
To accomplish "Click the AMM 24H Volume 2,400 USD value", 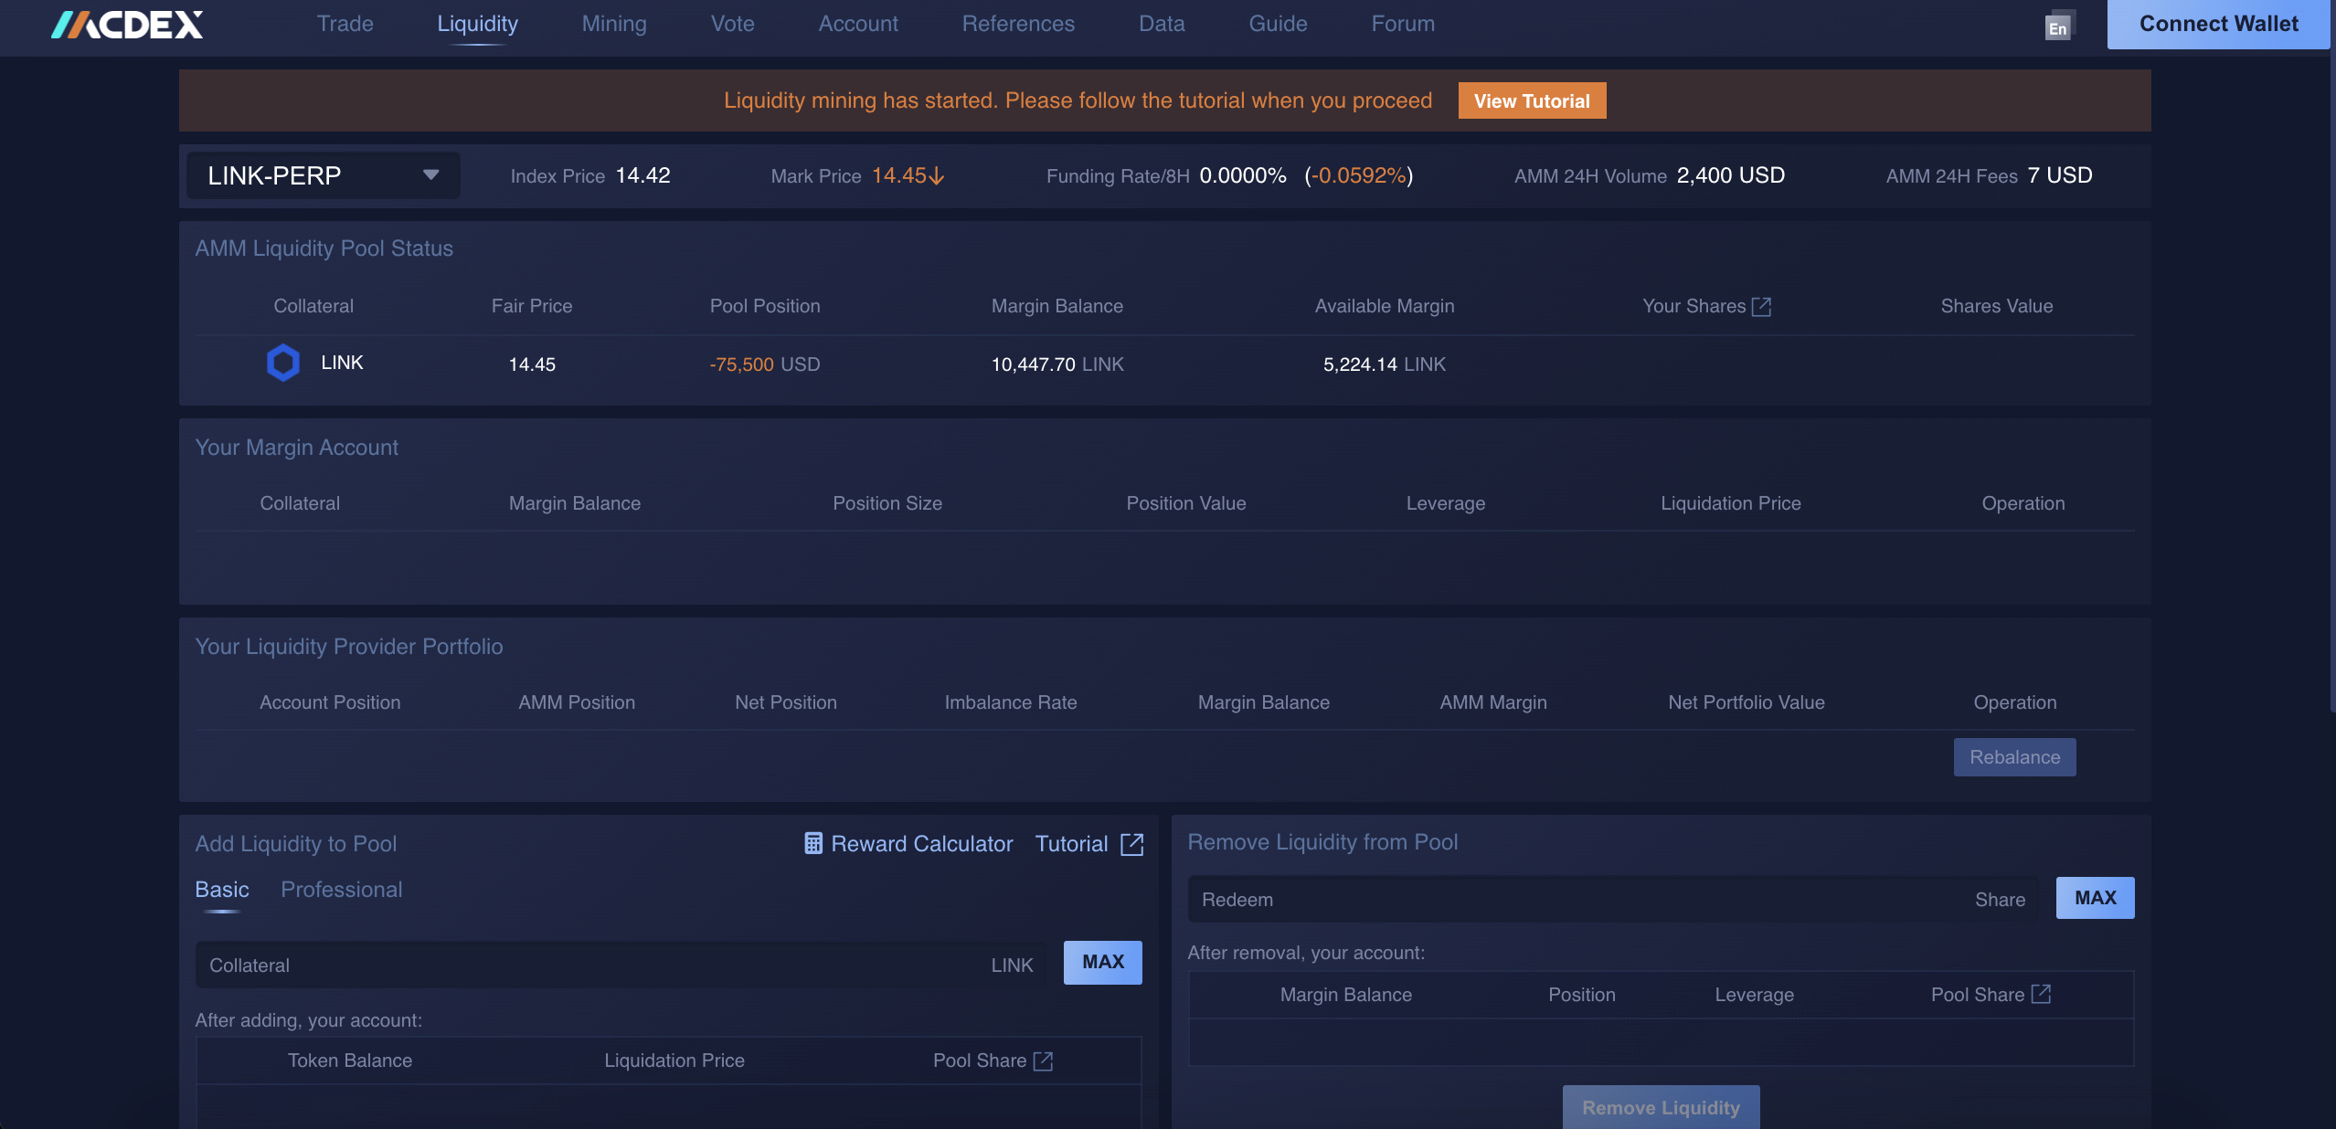I will [1731, 175].
